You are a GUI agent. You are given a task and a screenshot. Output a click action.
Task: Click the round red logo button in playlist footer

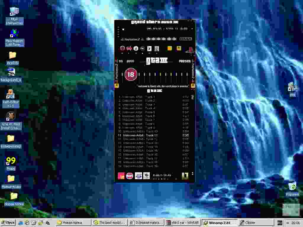coord(130,176)
